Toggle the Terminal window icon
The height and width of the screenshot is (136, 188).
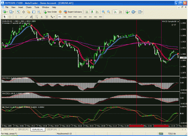pyautogui.click(x=34, y=12)
